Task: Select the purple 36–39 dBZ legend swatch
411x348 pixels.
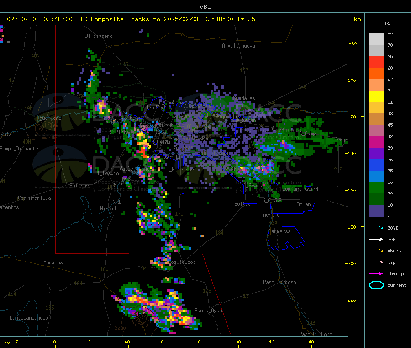Action: click(x=376, y=154)
